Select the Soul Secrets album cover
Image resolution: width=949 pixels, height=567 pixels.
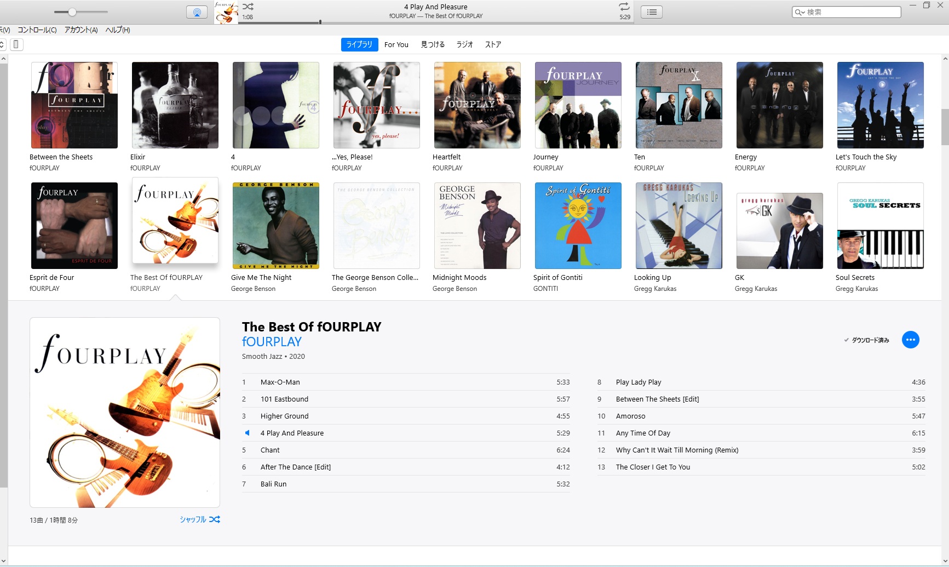pyautogui.click(x=881, y=226)
